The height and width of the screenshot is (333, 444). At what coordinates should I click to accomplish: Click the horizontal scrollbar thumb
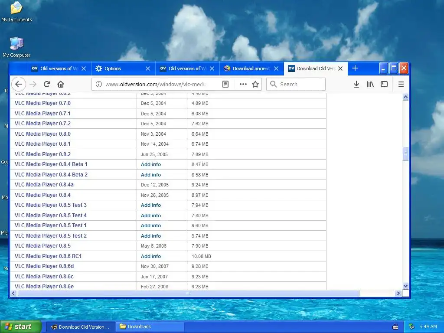(188, 294)
